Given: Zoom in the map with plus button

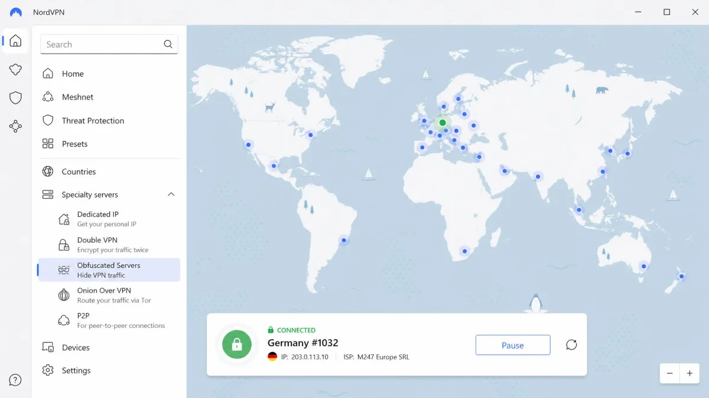Looking at the screenshot, I should (x=690, y=373).
